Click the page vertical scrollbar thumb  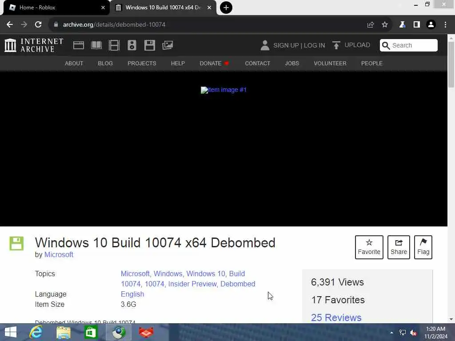tap(451, 64)
